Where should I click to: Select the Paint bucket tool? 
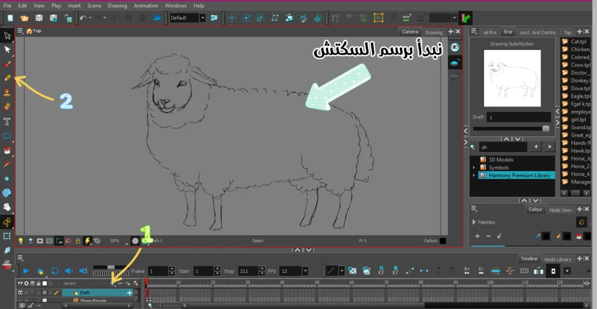pyautogui.click(x=7, y=150)
